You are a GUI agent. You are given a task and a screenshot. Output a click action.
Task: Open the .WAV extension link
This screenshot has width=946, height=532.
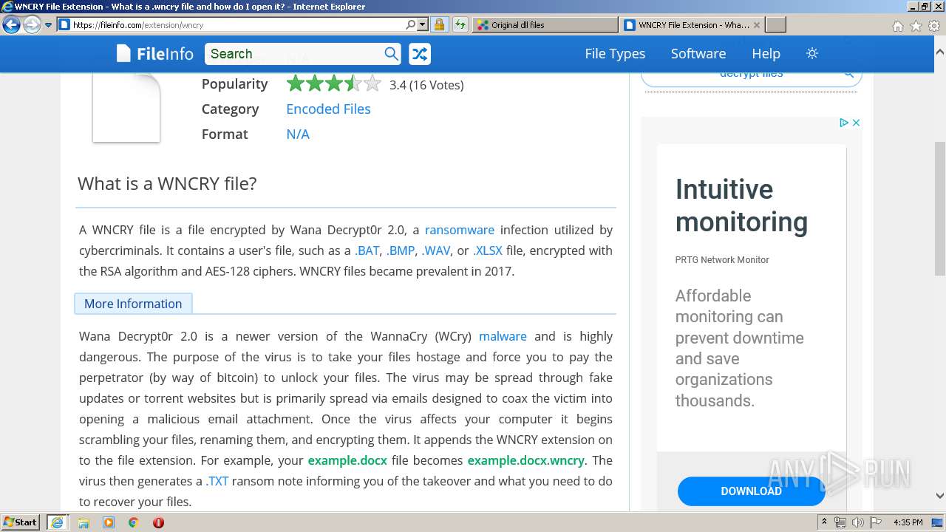point(436,250)
